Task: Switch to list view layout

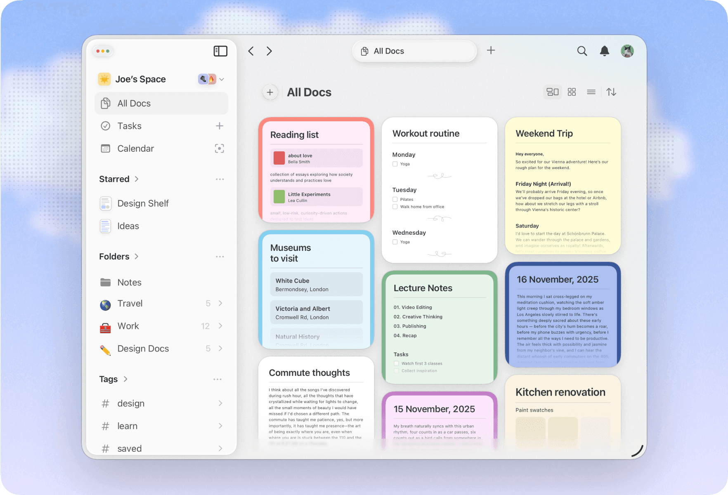Action: click(x=591, y=92)
